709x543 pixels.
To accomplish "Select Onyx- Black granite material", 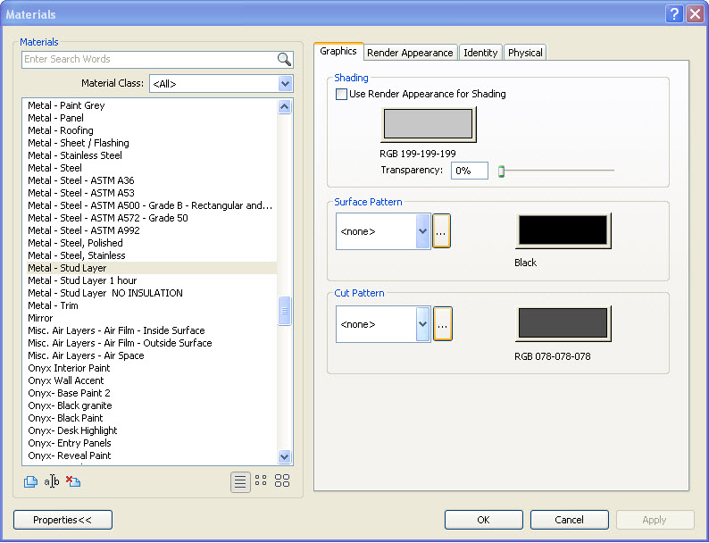I will click(70, 405).
